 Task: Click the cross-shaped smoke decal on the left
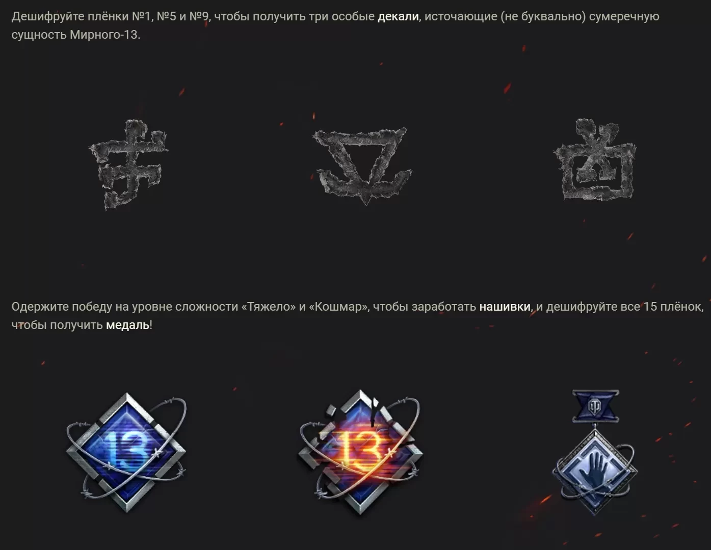point(128,164)
